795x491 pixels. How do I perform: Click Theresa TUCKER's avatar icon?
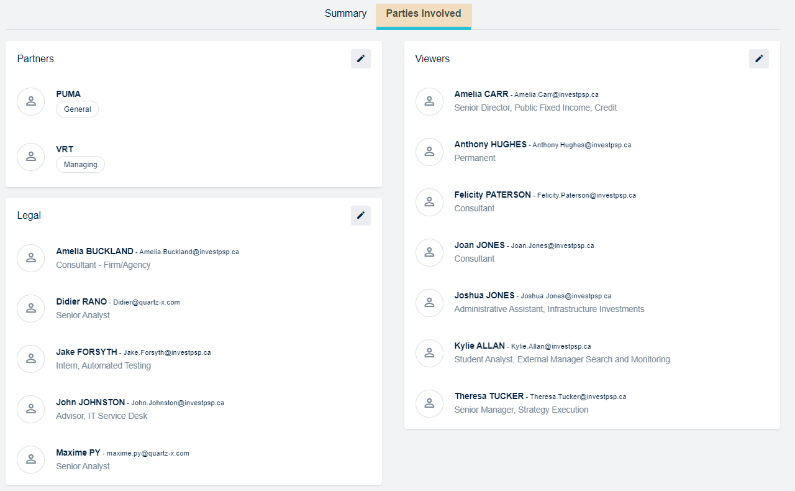pos(429,403)
